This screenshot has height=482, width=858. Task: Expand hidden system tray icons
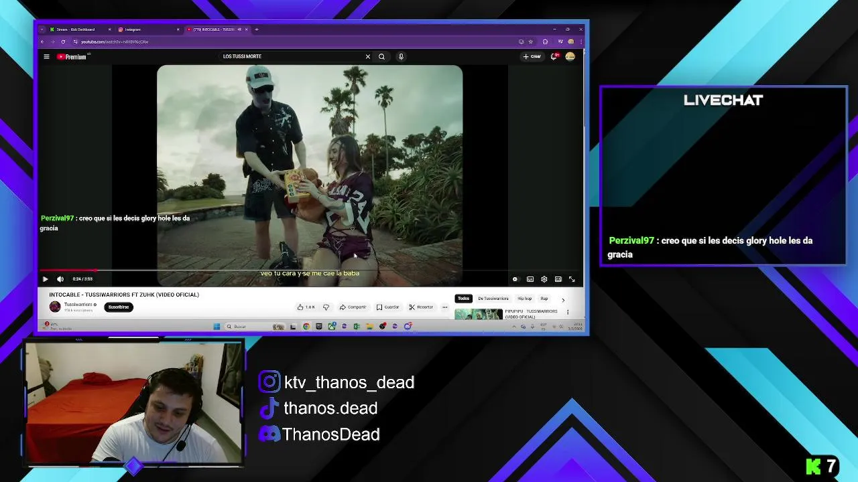tap(514, 327)
